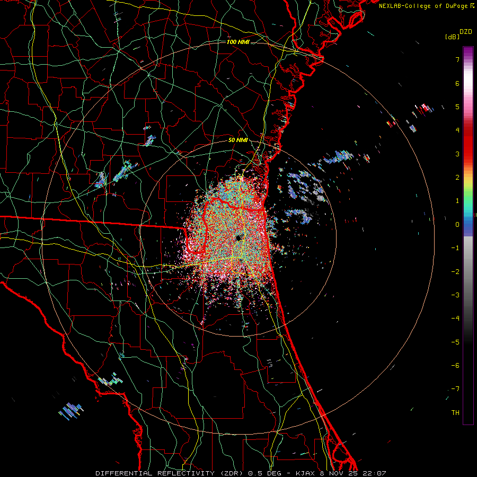Viewport: 477px width, 477px height.
Task: Click the TH threshold label on legend
Action: tap(455, 412)
